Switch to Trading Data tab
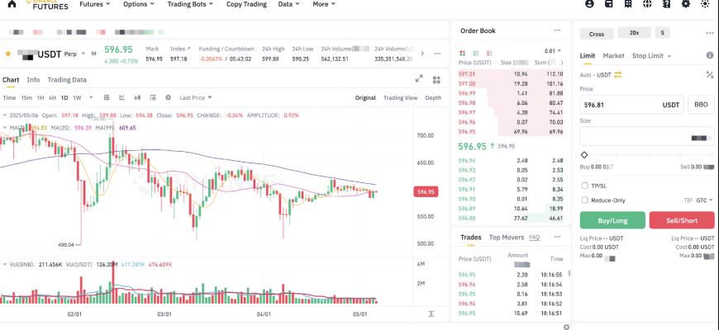Image resolution: width=719 pixels, height=330 pixels. (x=66, y=80)
